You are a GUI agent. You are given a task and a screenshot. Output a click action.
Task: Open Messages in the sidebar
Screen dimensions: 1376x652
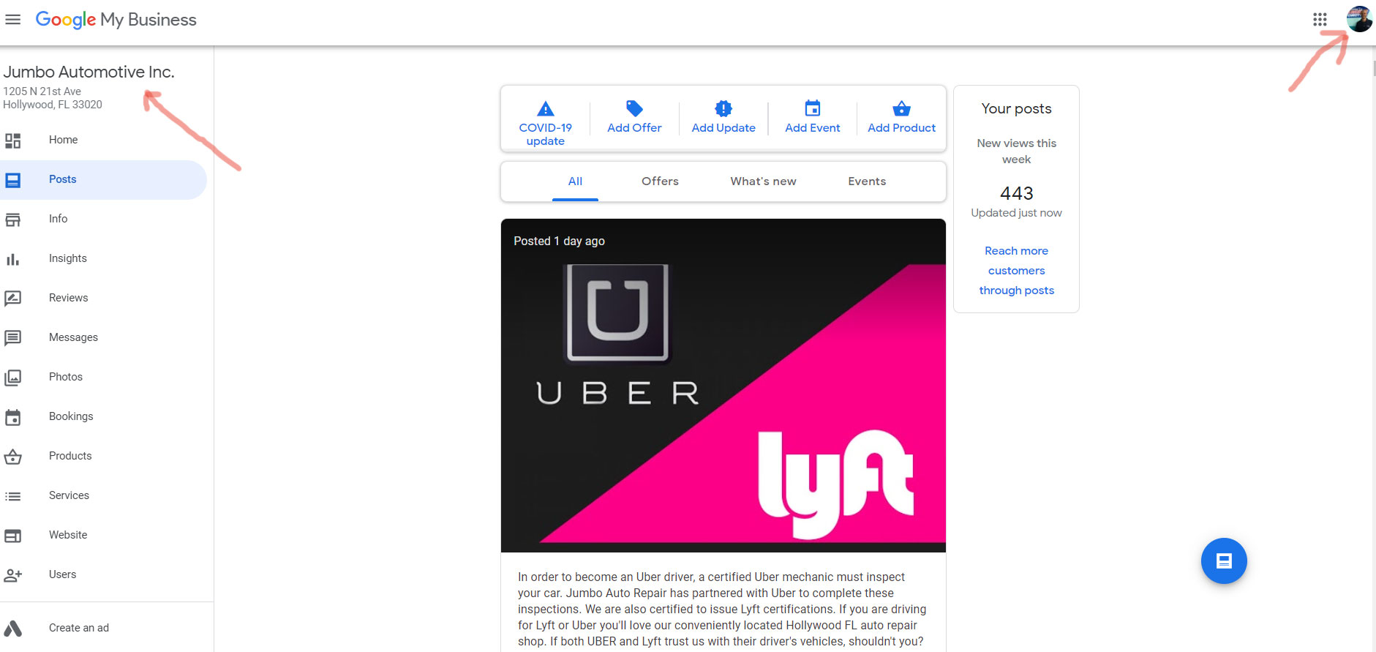(103, 337)
